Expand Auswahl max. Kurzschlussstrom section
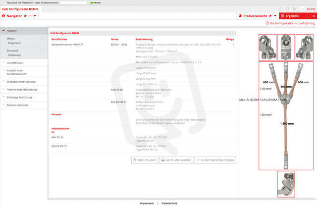 (x=24, y=72)
